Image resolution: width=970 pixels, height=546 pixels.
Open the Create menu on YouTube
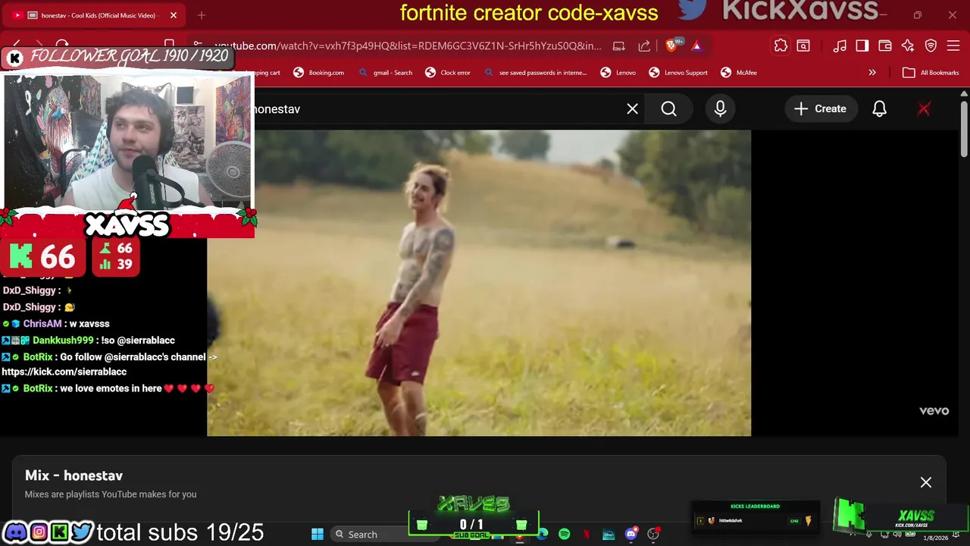820,109
